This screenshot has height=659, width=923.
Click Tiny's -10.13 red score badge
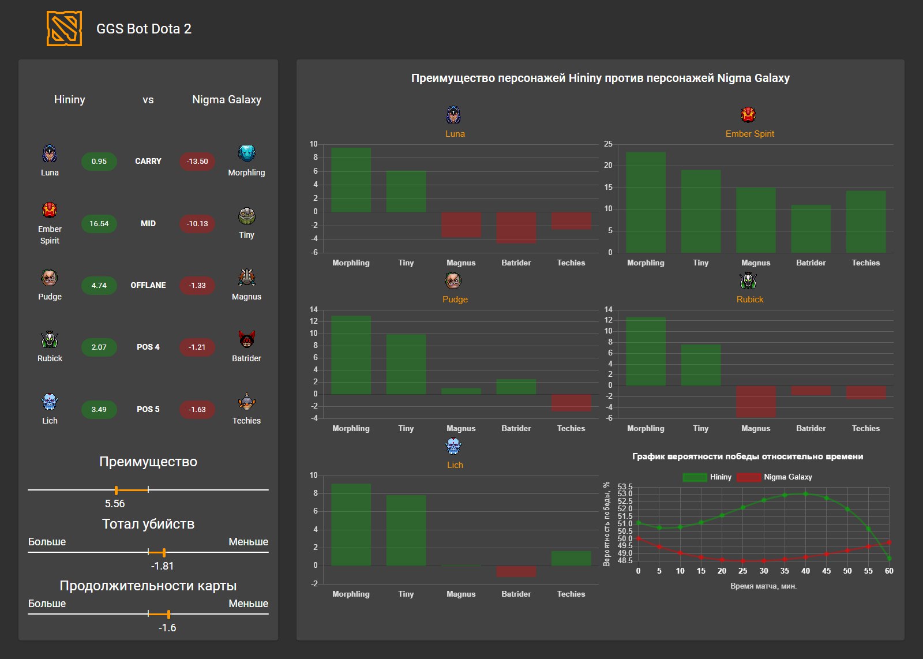[x=197, y=224]
